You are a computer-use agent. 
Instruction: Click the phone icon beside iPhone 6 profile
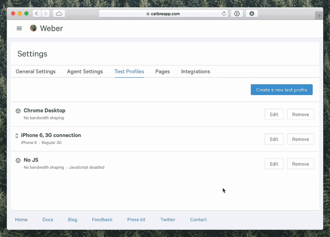tap(17, 135)
